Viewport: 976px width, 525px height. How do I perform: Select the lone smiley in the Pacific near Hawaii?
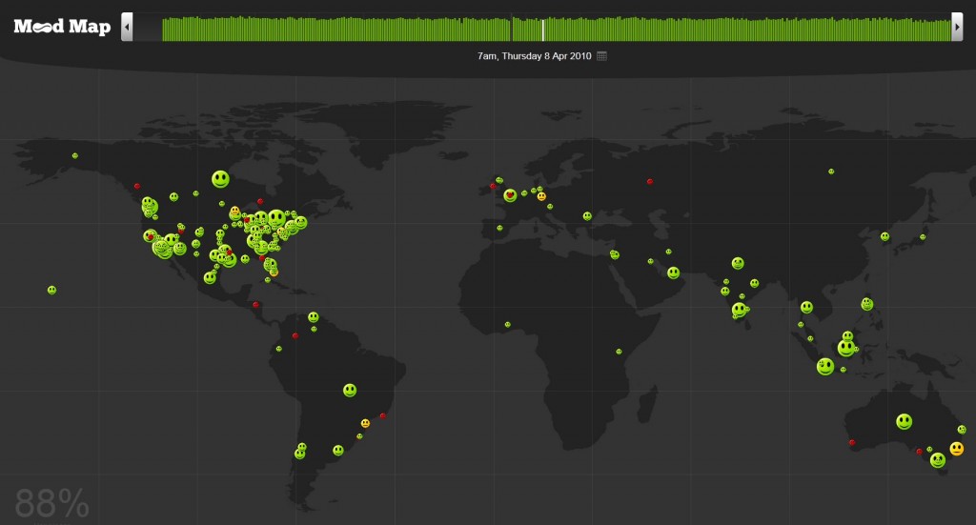(x=51, y=290)
